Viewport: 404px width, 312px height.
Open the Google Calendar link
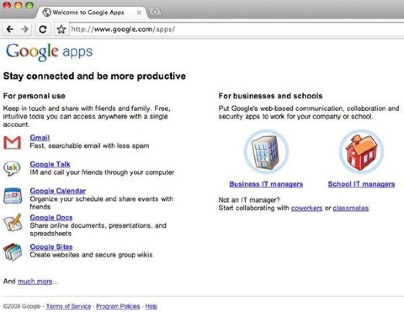[x=57, y=191]
